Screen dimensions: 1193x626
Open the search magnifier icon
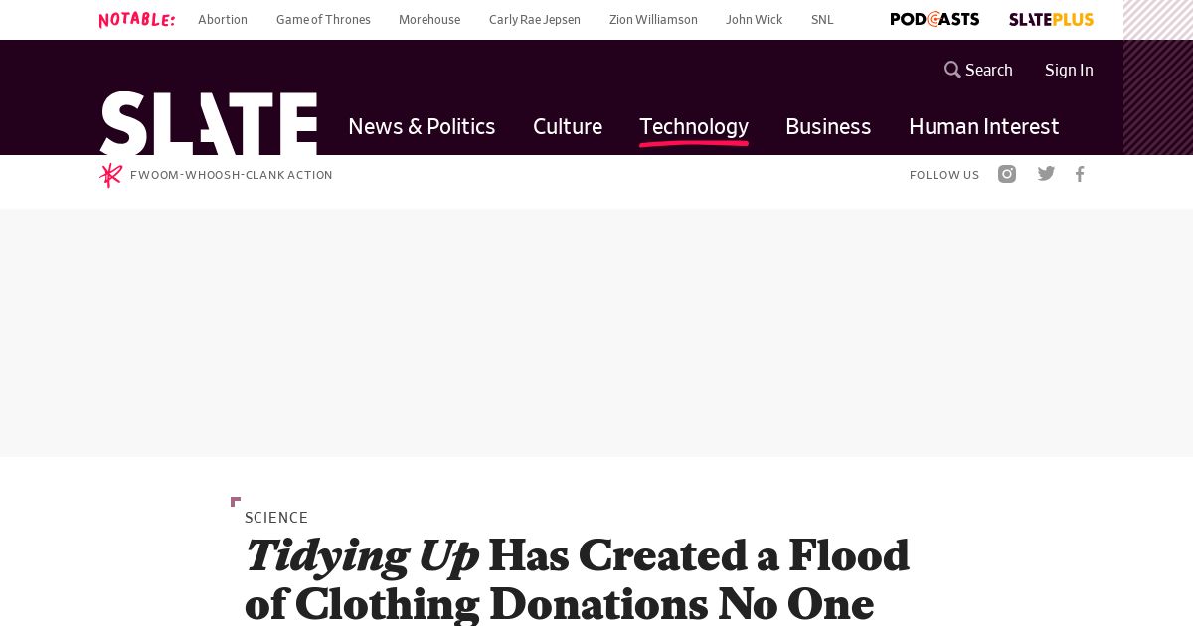point(952,70)
